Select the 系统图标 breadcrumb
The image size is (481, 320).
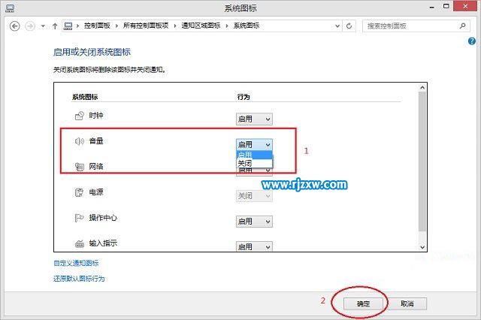click(247, 26)
